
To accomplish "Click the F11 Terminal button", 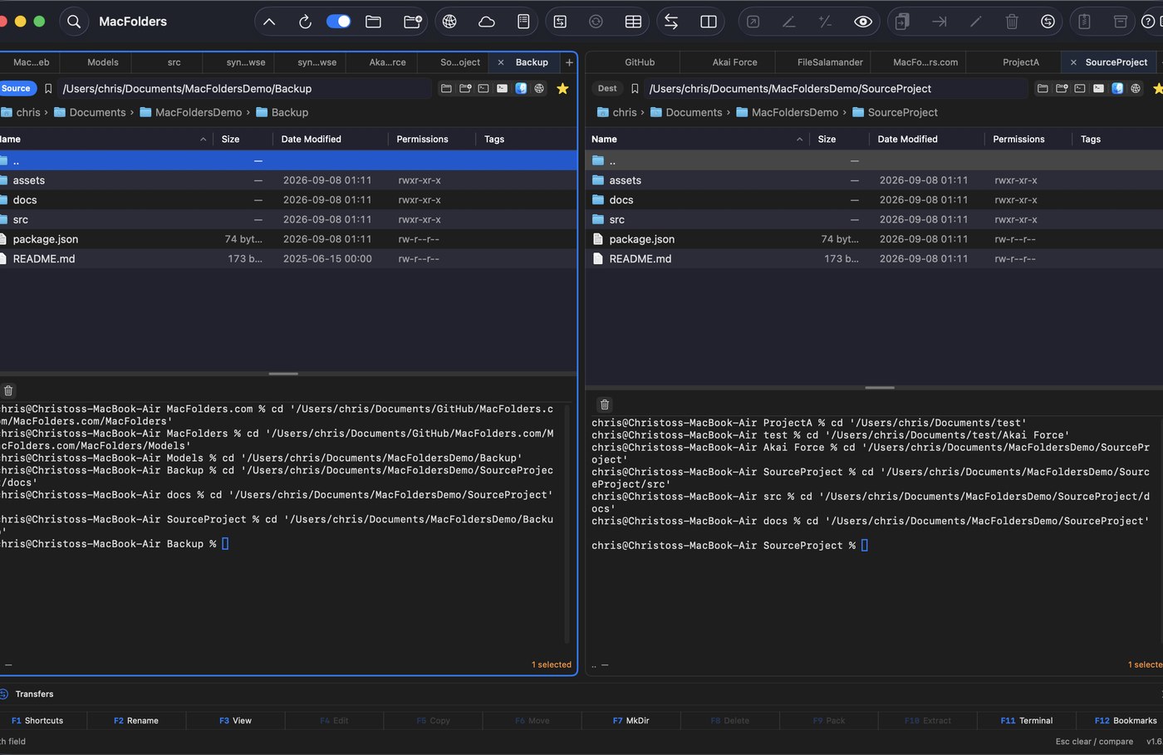I will pyautogui.click(x=1027, y=721).
